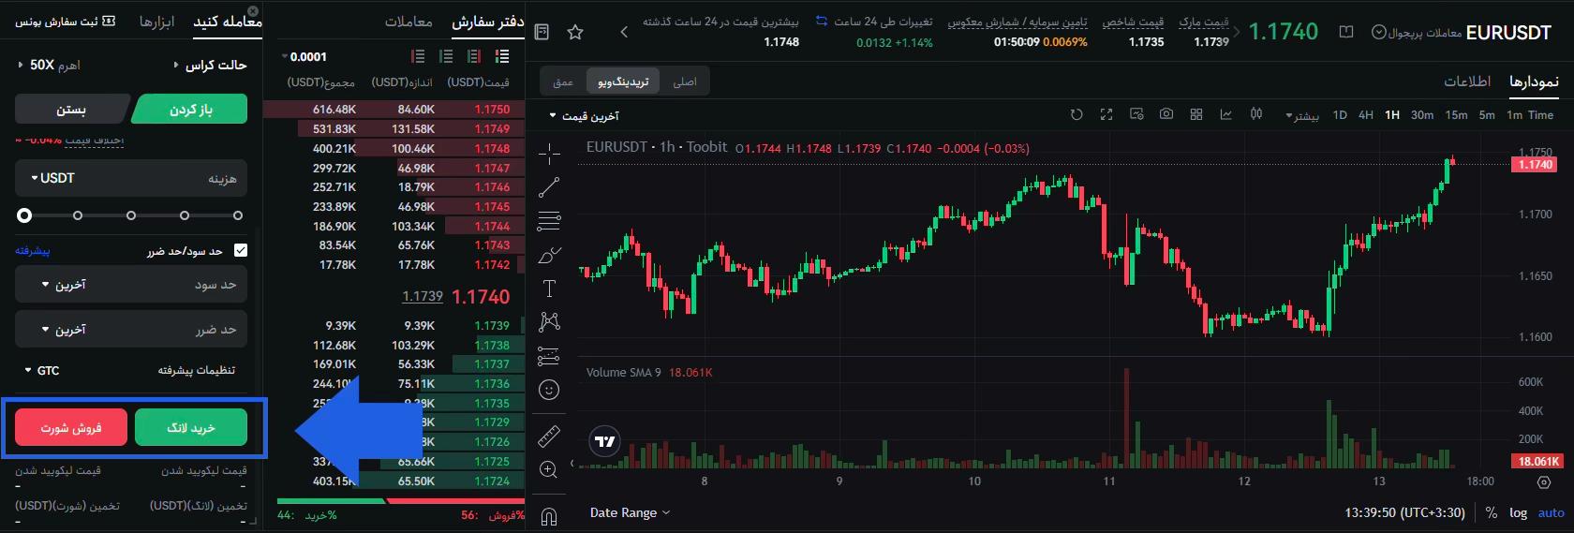Toggle logarithmic scale on chart

click(x=1518, y=512)
